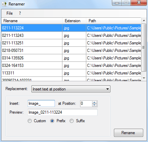Select the Suffix radio button
The width and height of the screenshot is (148, 142).
click(x=72, y=121)
